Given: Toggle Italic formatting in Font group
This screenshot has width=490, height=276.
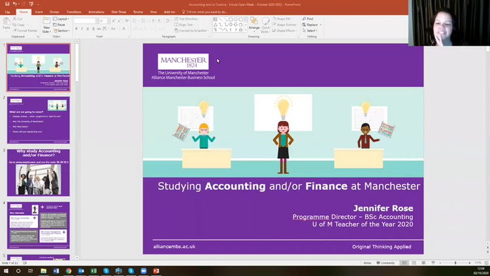Looking at the screenshot, I should click(82, 28).
